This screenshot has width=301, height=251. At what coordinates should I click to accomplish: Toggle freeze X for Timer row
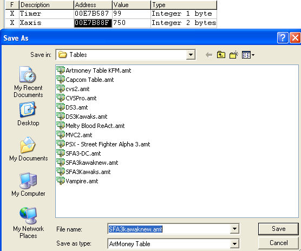(12, 14)
